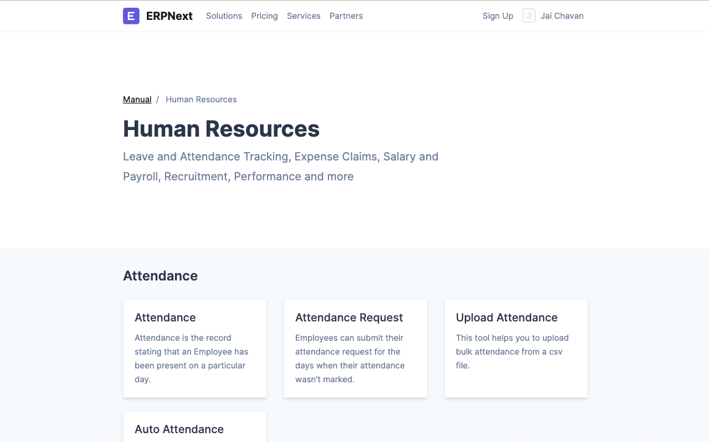Click the Human Resources page heading

(x=222, y=129)
